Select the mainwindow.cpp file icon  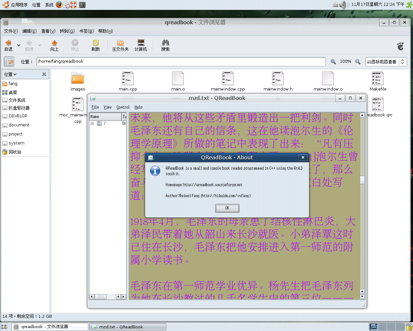pos(228,78)
